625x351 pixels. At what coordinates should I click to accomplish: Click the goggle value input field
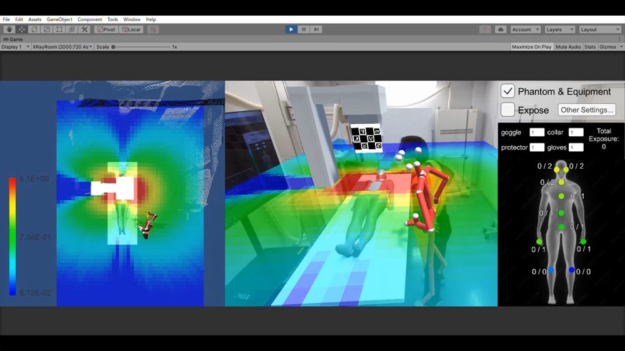[537, 132]
